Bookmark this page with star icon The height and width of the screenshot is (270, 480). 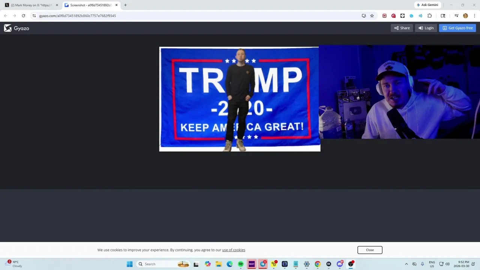pyautogui.click(x=372, y=16)
